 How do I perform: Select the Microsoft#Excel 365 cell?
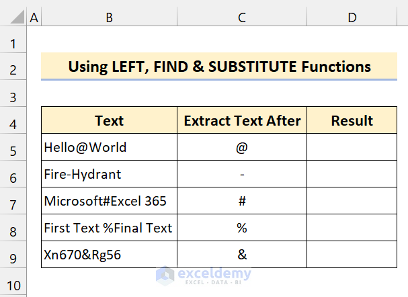coord(108,201)
